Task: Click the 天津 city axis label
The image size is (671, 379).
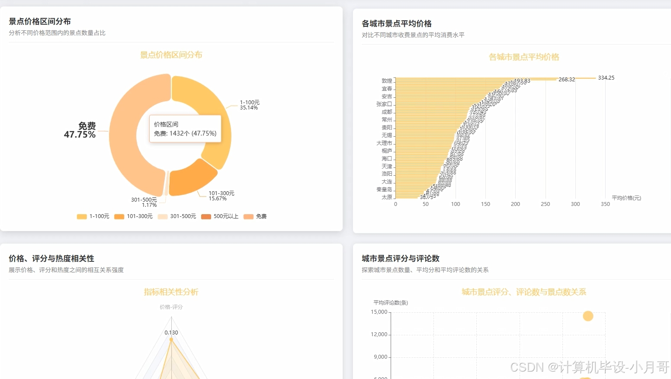Action: point(387,167)
